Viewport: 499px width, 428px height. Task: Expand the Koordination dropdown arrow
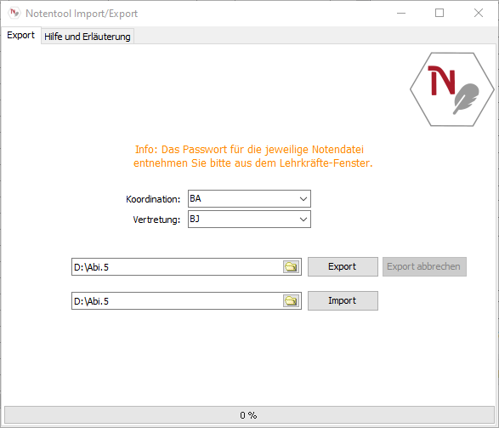click(303, 199)
